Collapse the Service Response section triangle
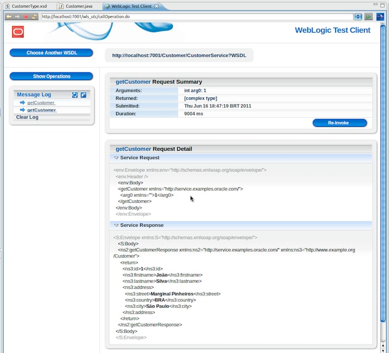The height and width of the screenshot is (353, 389). tap(116, 225)
